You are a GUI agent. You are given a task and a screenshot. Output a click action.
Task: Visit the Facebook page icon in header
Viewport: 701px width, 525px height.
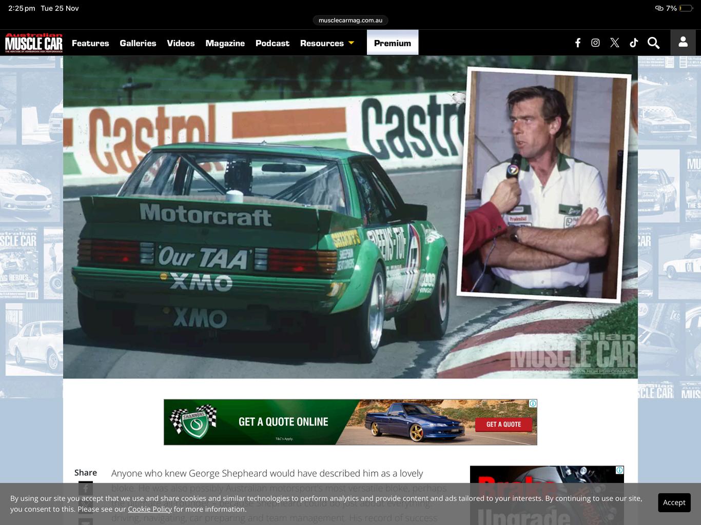[x=578, y=43]
